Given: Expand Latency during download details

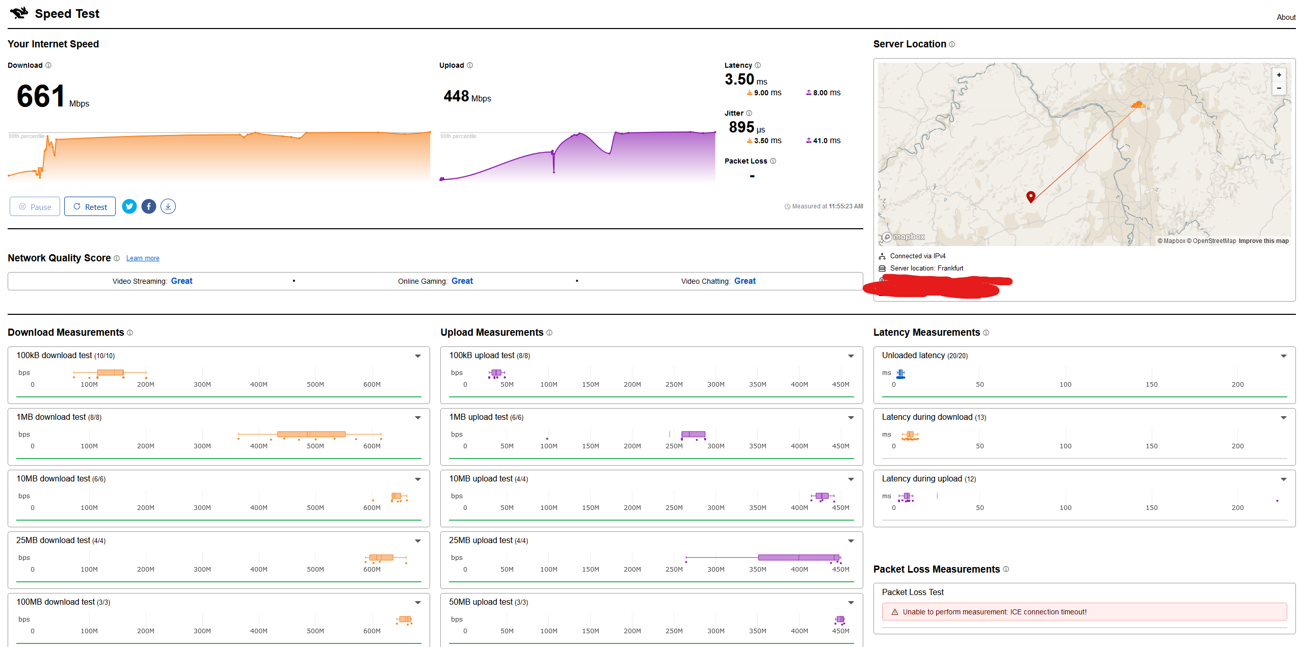Looking at the screenshot, I should (1284, 418).
